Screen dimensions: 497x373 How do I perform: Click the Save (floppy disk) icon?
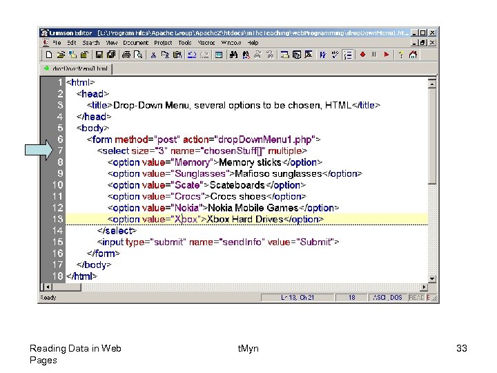99,55
